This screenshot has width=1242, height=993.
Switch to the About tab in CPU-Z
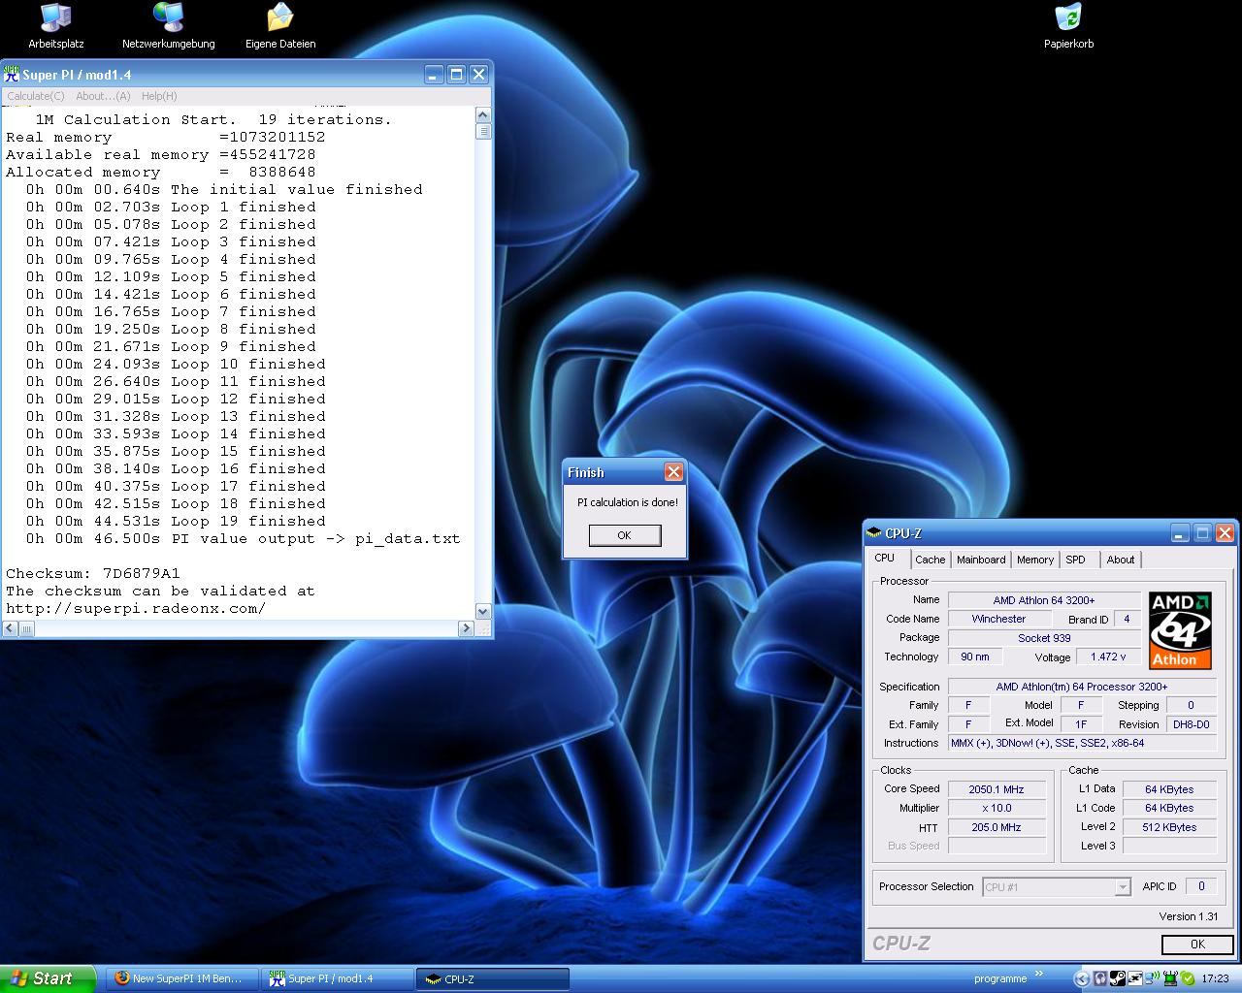click(x=1121, y=560)
